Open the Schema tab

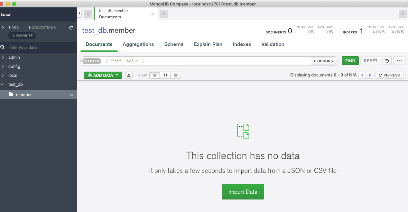(x=174, y=44)
